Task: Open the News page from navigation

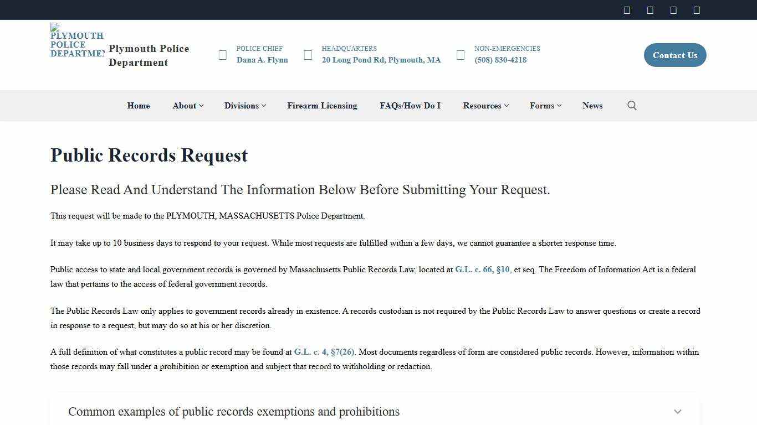Action: (x=592, y=105)
